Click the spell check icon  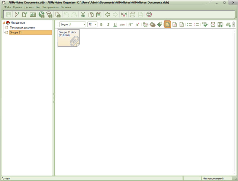[205, 24]
